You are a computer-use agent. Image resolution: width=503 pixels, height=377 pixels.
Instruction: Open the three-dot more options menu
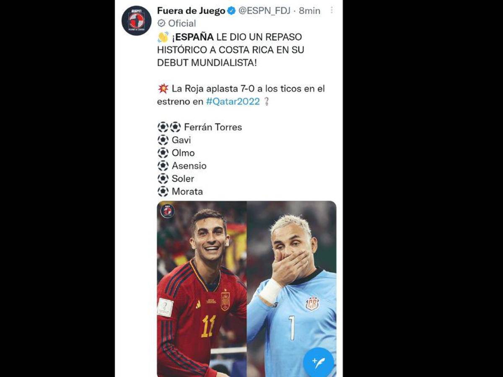pos(332,10)
